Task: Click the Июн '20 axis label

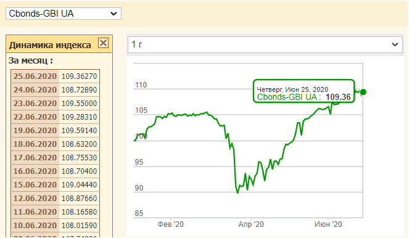Action: (x=328, y=224)
